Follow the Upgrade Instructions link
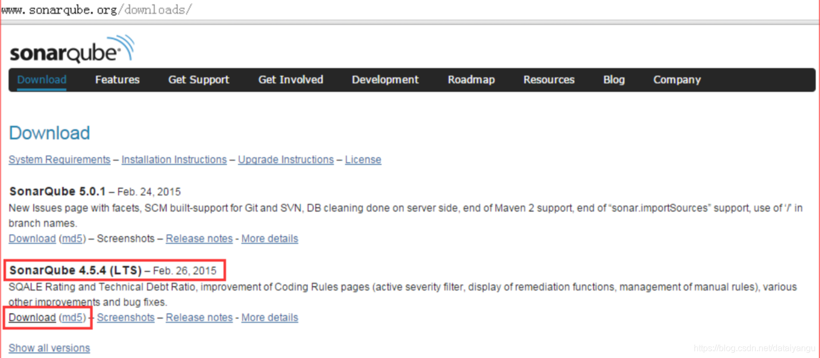820x358 pixels. 286,159
